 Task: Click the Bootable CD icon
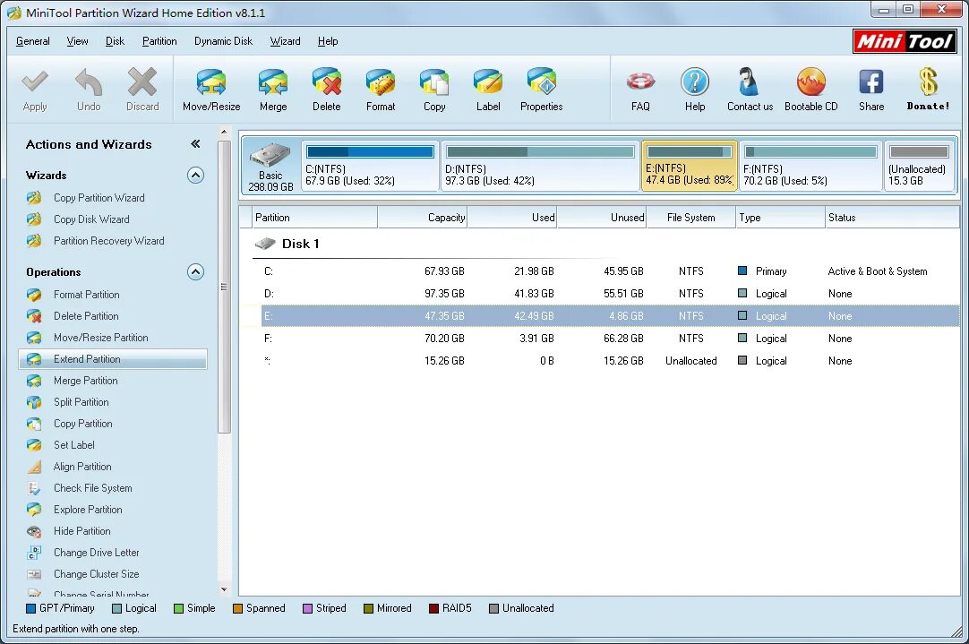coord(810,88)
